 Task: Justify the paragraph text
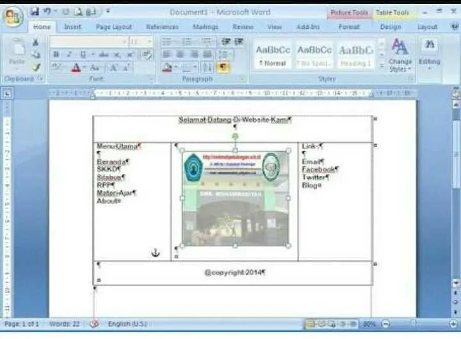point(207,54)
